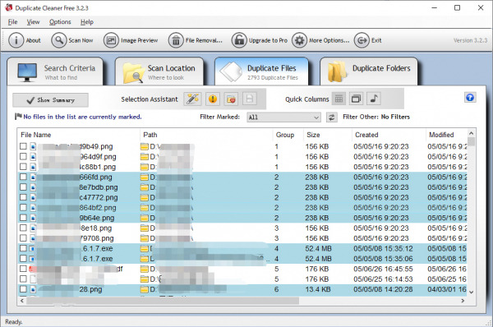Click the Duplicate Cleaner app icon in title bar
Viewport: 493px width, 327px height.
pyautogui.click(x=8, y=8)
